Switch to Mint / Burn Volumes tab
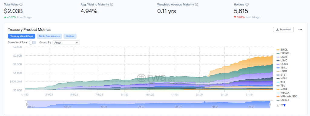Viewport: 310px width, 116px height. 49,36
